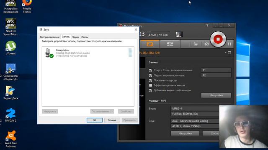
Task: Take a screenshot with the camera icon
Action: 206,44
